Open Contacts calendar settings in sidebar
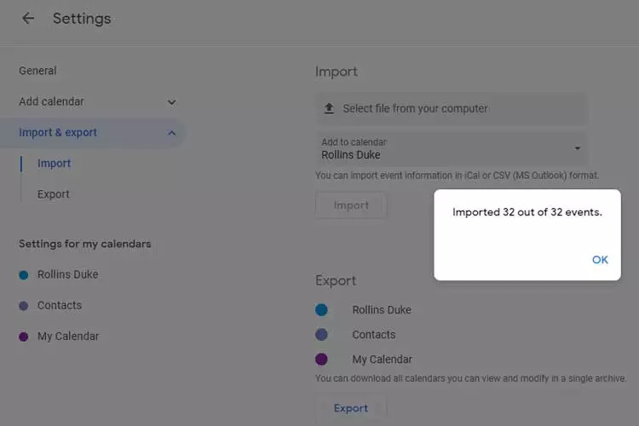The height and width of the screenshot is (426, 639). pyautogui.click(x=60, y=305)
